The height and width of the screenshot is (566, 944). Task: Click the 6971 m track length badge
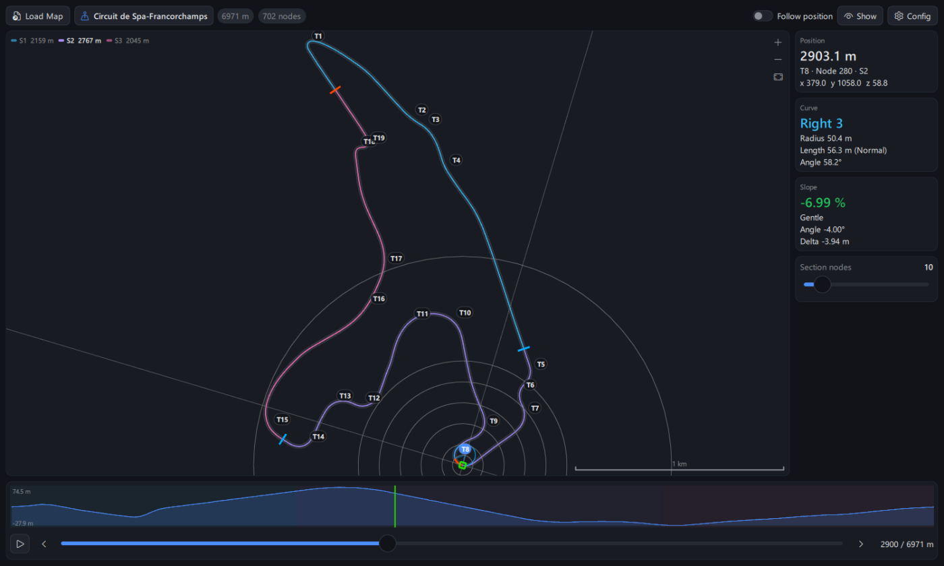click(235, 16)
